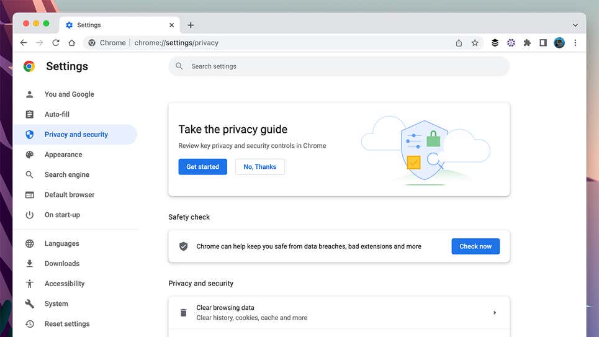599x337 pixels.
Task: Click the wrench icon for System
Action: pyautogui.click(x=29, y=303)
